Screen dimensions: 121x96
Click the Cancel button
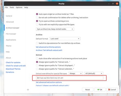112,90
